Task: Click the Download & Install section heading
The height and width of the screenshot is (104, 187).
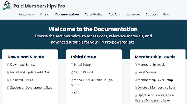Action: coord(27,57)
